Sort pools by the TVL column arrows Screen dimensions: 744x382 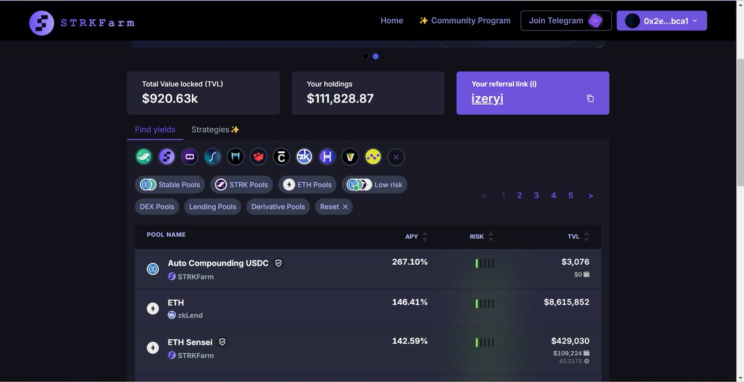point(587,237)
